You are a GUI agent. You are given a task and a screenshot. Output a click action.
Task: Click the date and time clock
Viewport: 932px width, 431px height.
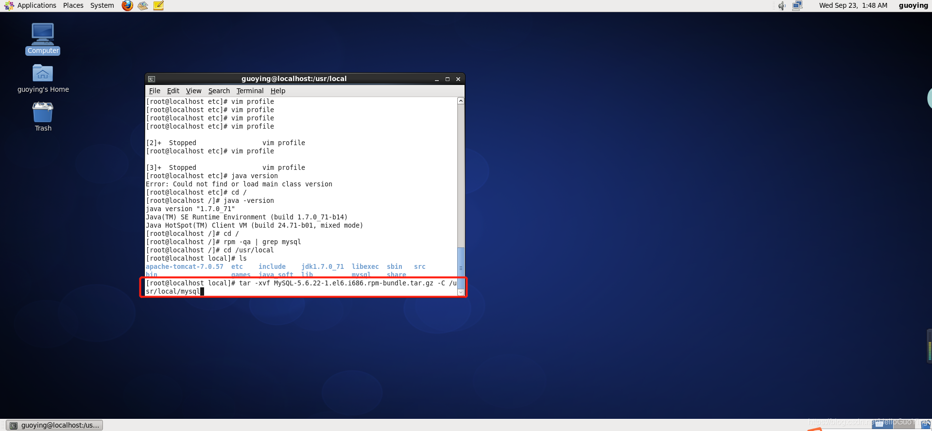(853, 5)
